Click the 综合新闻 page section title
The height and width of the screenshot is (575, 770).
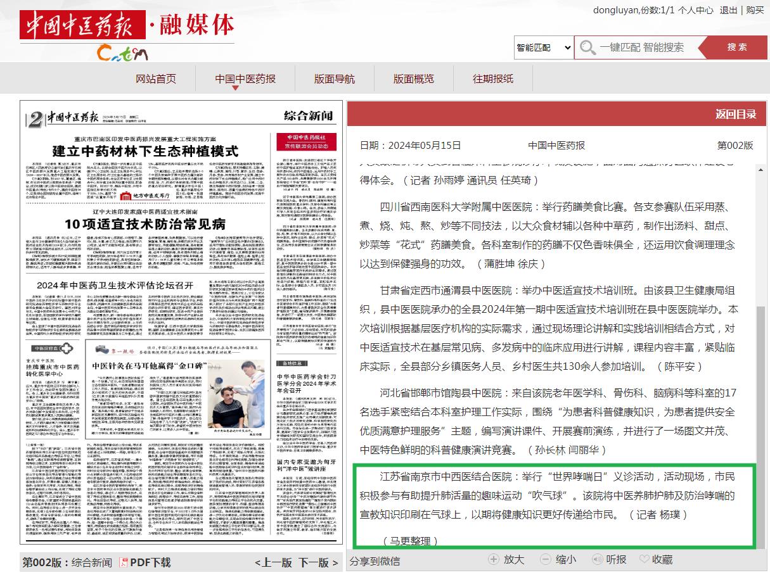coord(308,116)
